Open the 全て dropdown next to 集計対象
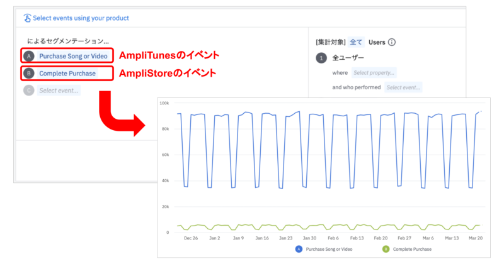 (356, 43)
